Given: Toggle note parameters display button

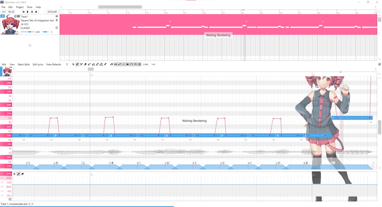Looking at the screenshot, I should point(136,64).
